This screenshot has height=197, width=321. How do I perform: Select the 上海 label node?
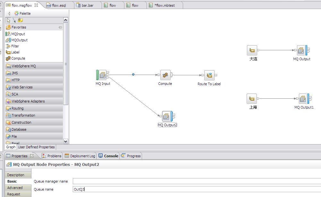tap(252, 99)
